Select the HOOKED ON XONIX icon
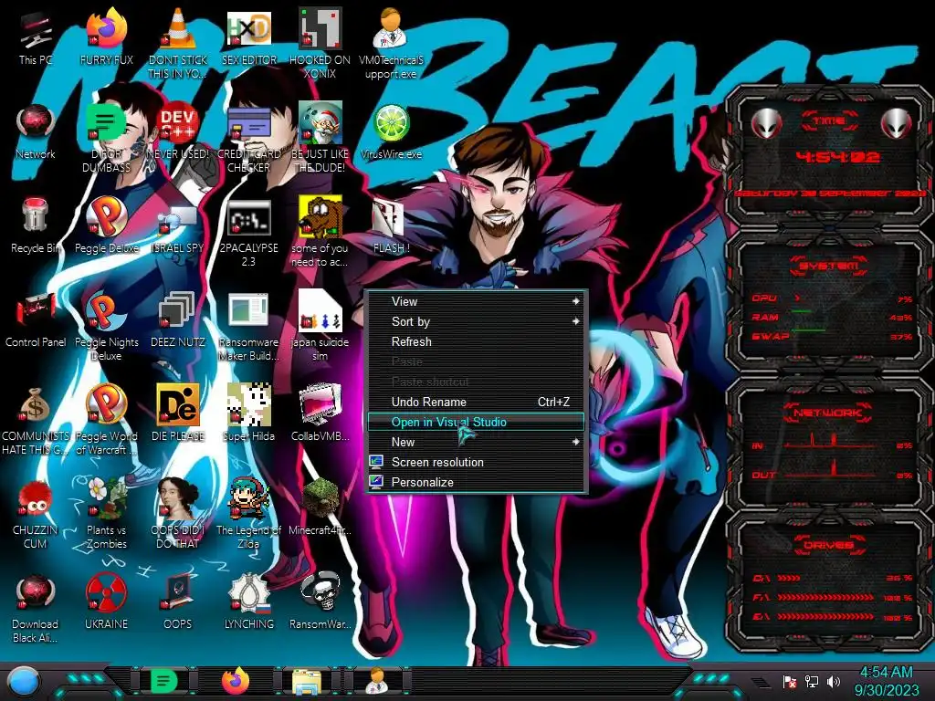 [x=320, y=43]
